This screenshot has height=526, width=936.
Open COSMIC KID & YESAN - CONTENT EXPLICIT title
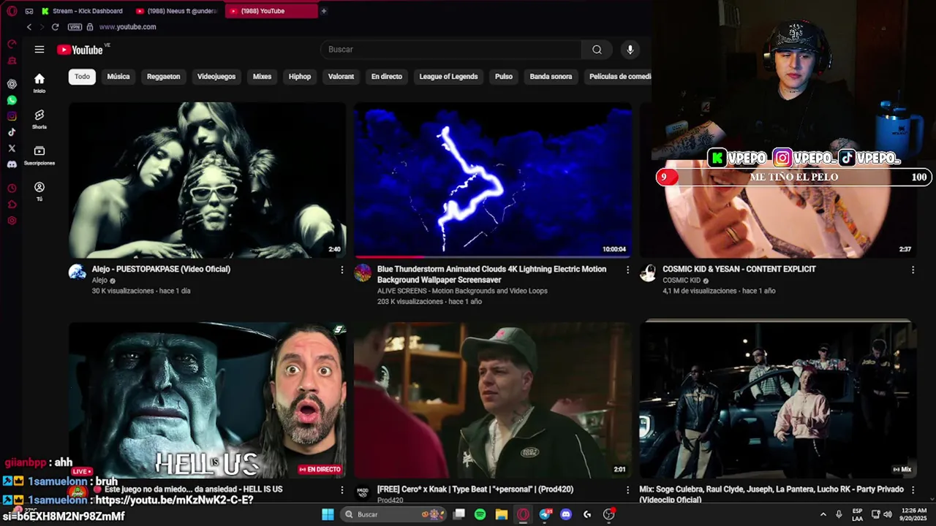pos(739,269)
